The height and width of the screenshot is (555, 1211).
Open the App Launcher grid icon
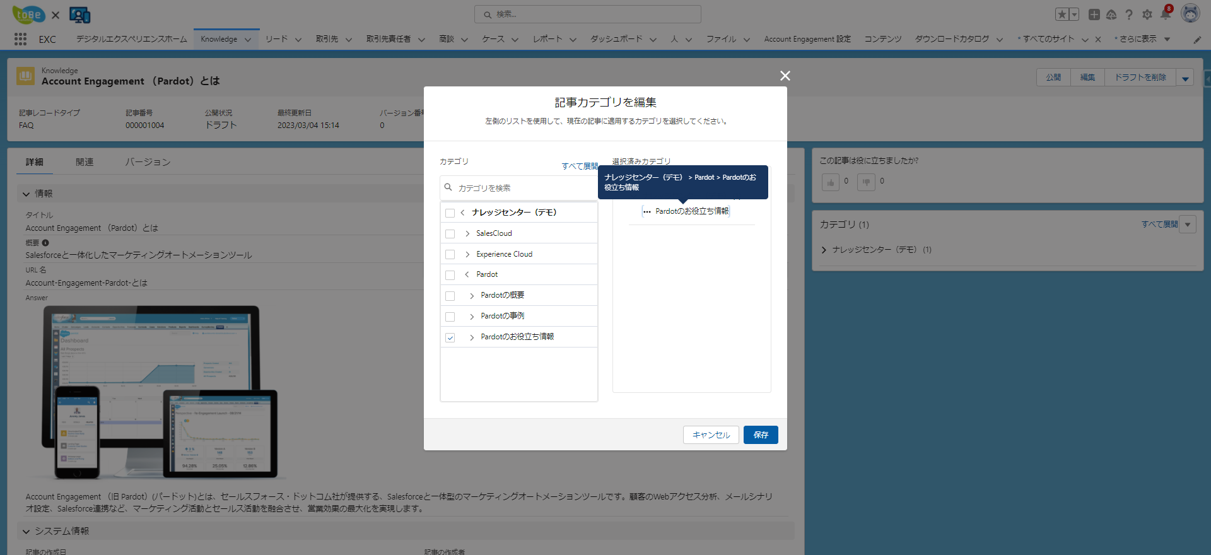[20, 39]
